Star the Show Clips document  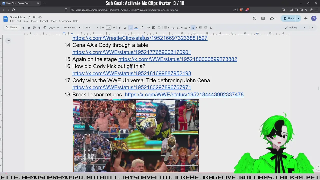[x=29, y=17]
